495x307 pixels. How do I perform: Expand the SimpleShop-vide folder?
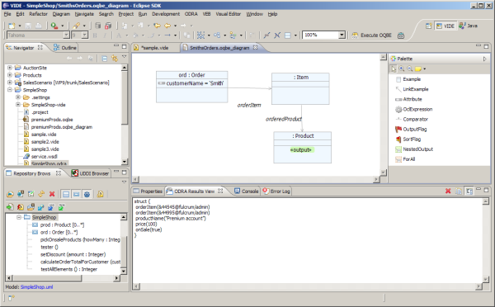tap(18, 105)
